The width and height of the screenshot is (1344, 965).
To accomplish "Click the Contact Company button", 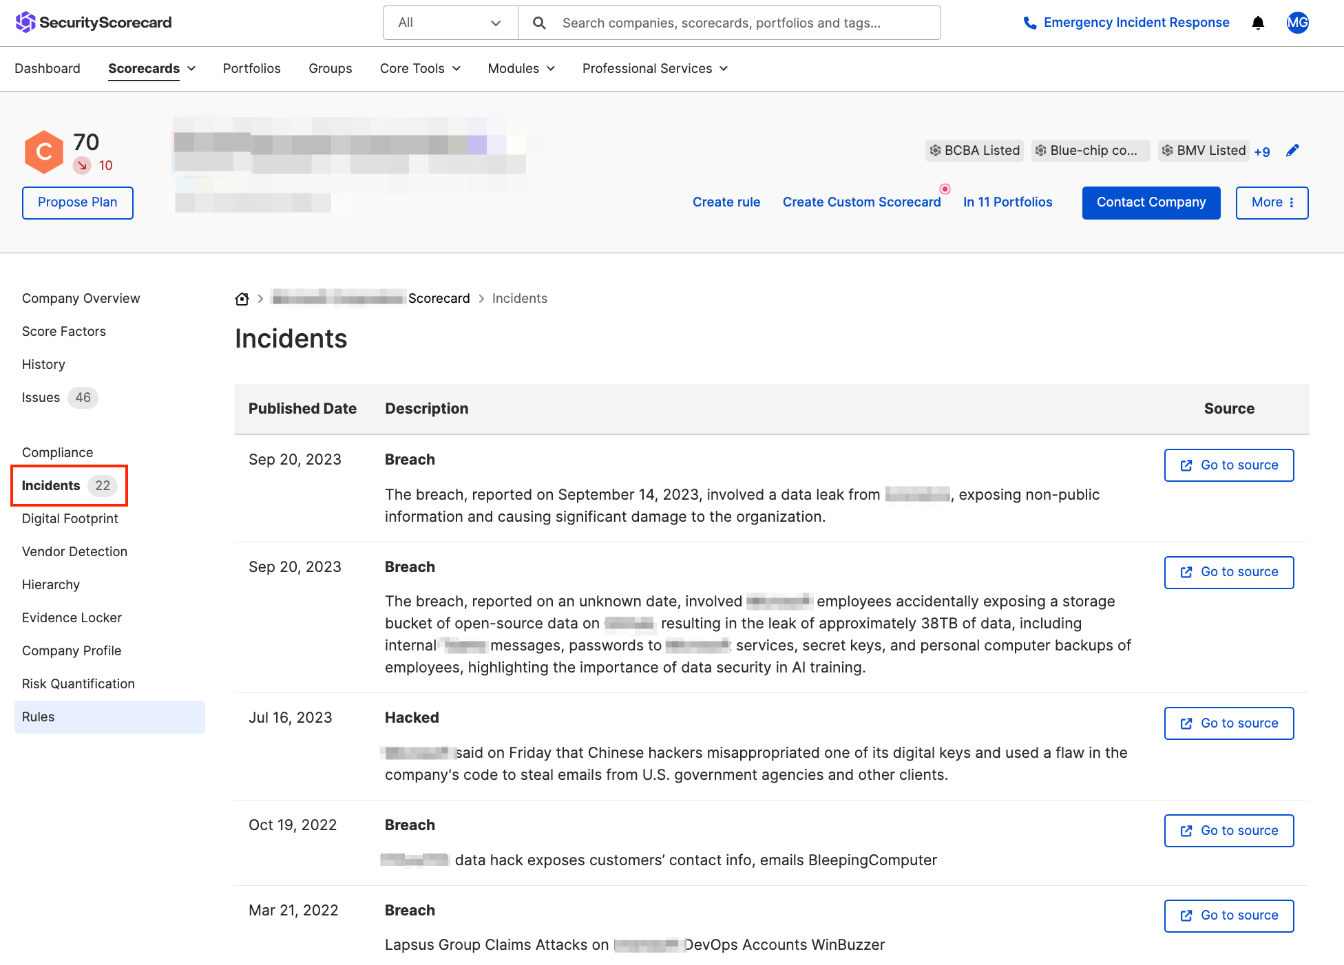I will pos(1151,202).
